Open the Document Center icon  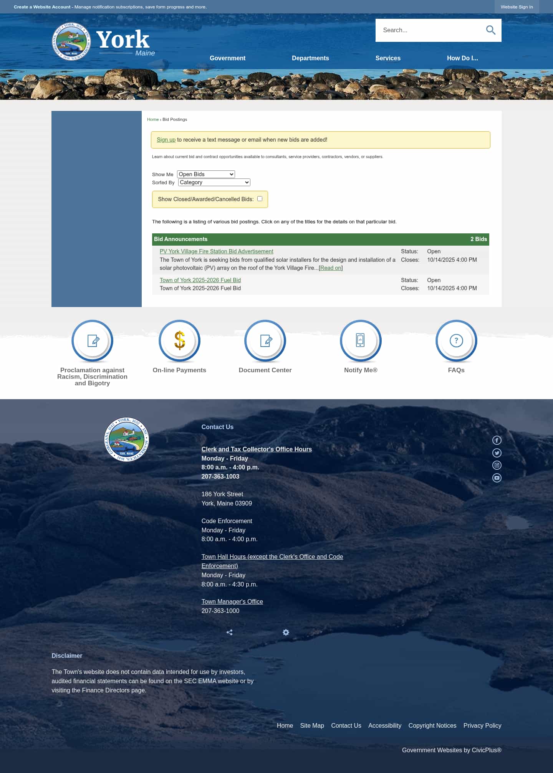(x=265, y=341)
